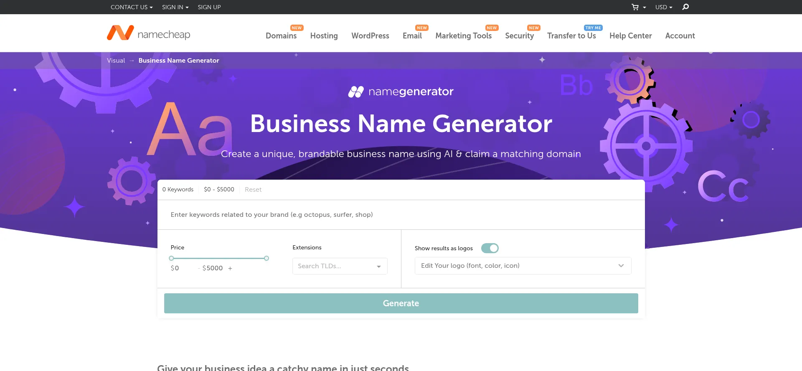Click the Namecheap logo
Viewport: 802px width, 371px height.
tap(149, 33)
